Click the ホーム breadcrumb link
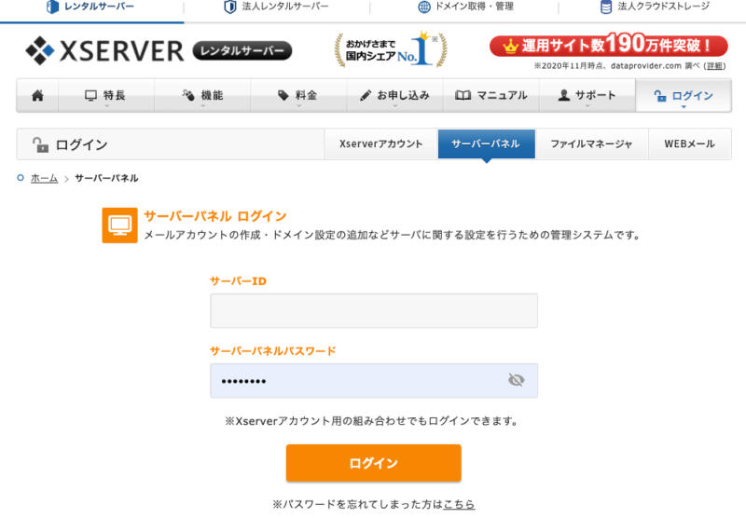746x518 pixels. coord(44,178)
